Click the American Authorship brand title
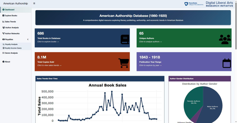This screenshot has height=123, width=237. click(x=16, y=4)
